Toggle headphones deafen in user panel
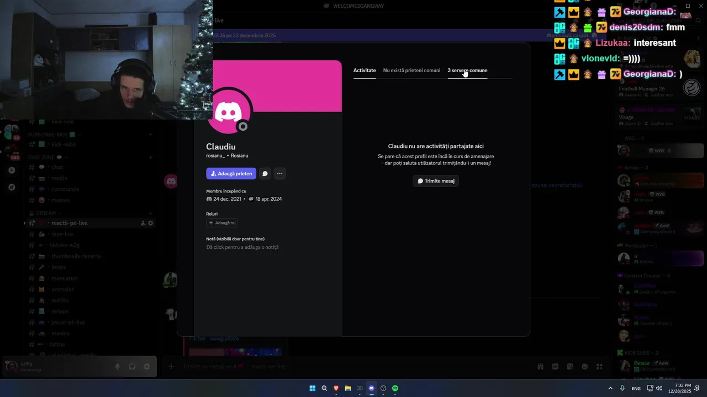707x397 pixels. pyautogui.click(x=132, y=367)
